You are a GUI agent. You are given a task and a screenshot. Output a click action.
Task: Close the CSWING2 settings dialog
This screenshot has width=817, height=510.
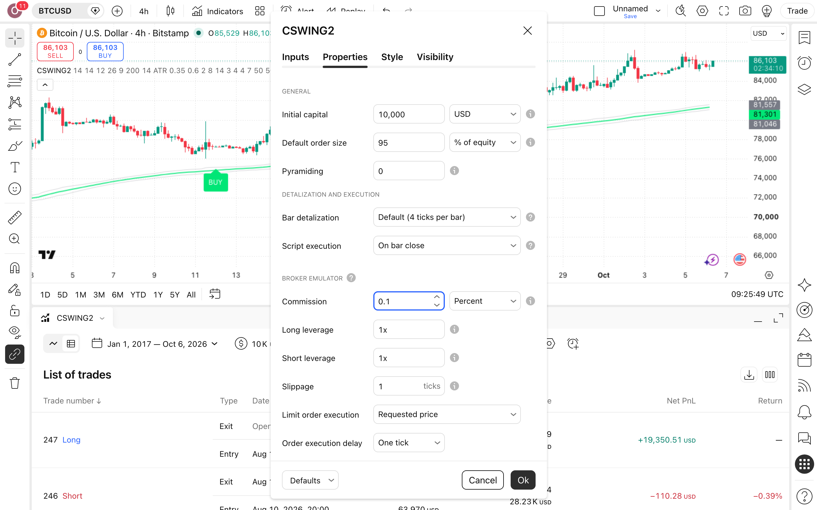click(x=527, y=31)
